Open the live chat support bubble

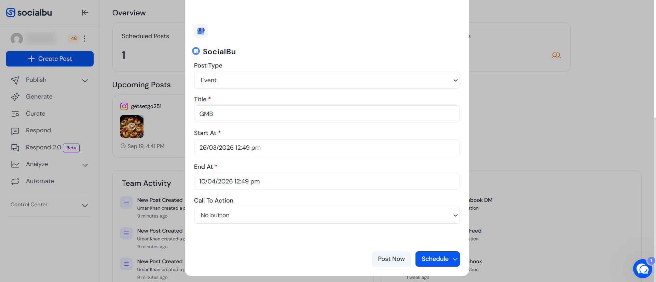(643, 269)
